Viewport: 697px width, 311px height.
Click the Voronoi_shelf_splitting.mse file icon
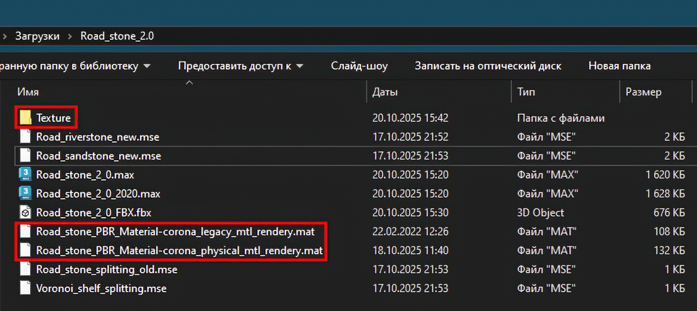coord(25,288)
